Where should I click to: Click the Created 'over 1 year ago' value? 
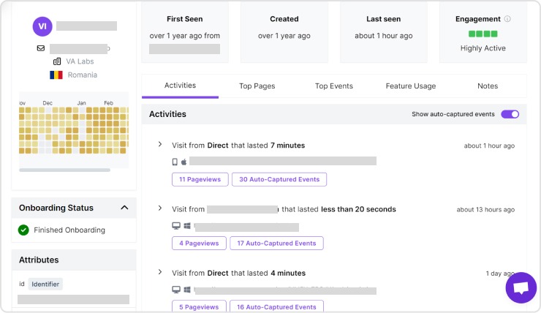pyautogui.click(x=284, y=36)
